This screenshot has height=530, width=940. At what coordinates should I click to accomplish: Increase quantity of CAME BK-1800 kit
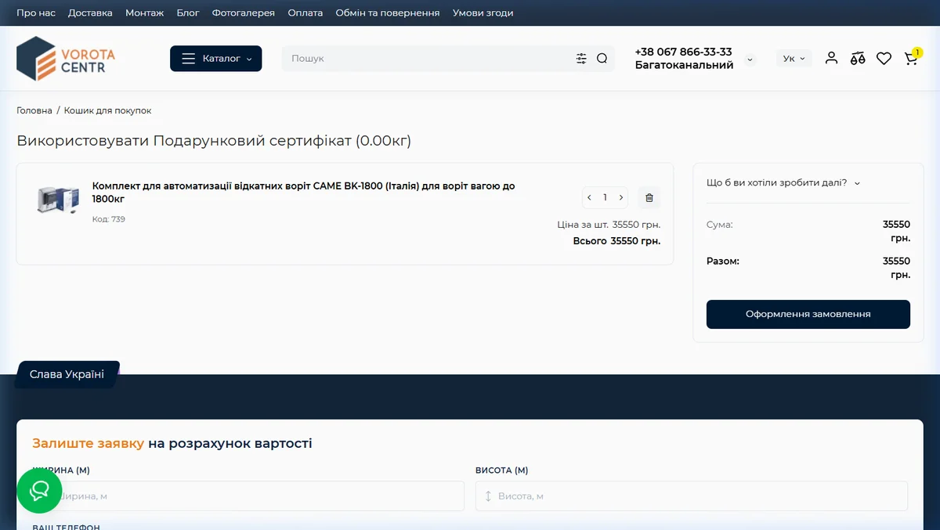621,197
